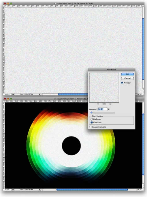
Task: Click status bar icon beside zoom in clouds window
Action: (13, 189)
